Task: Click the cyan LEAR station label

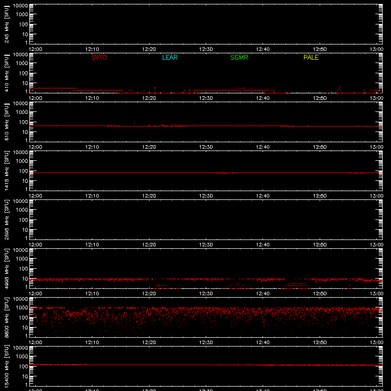Action: pyautogui.click(x=170, y=57)
